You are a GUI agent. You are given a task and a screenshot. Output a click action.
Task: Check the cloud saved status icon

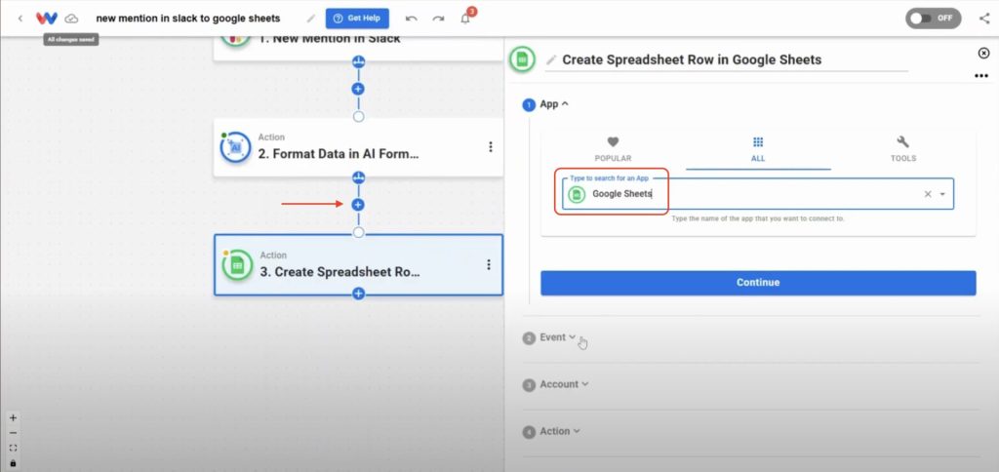72,19
